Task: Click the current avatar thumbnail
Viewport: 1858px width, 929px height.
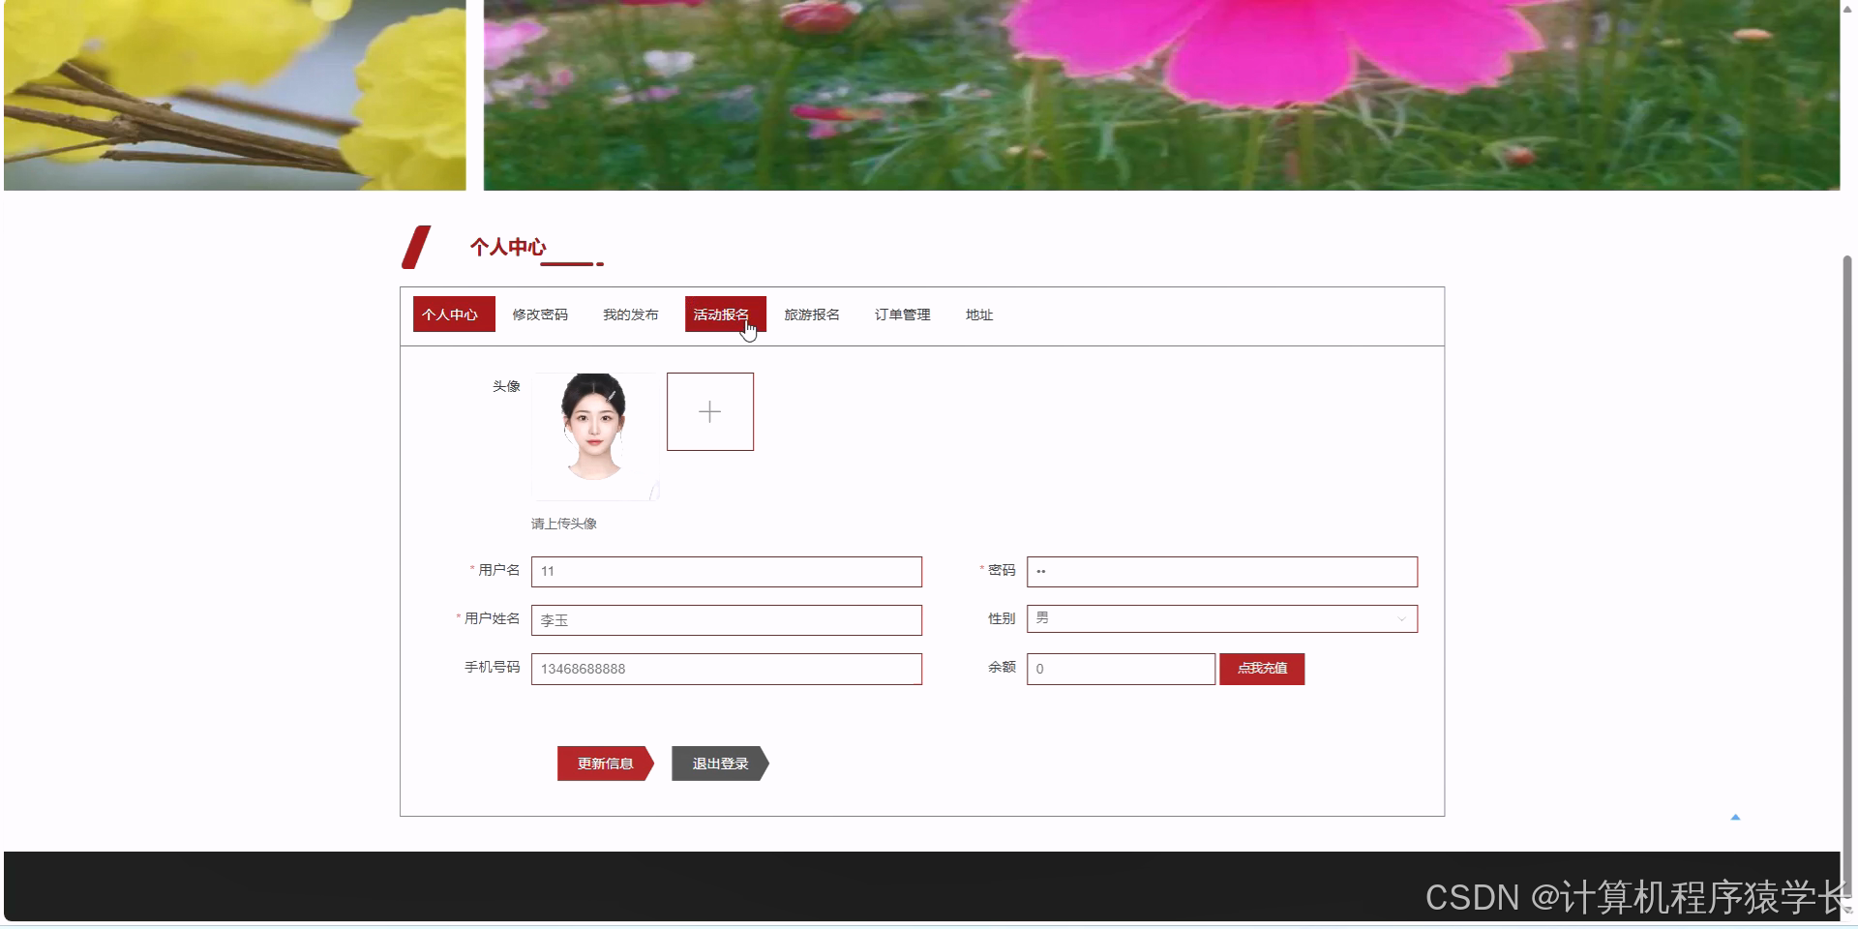Action: 593,436
